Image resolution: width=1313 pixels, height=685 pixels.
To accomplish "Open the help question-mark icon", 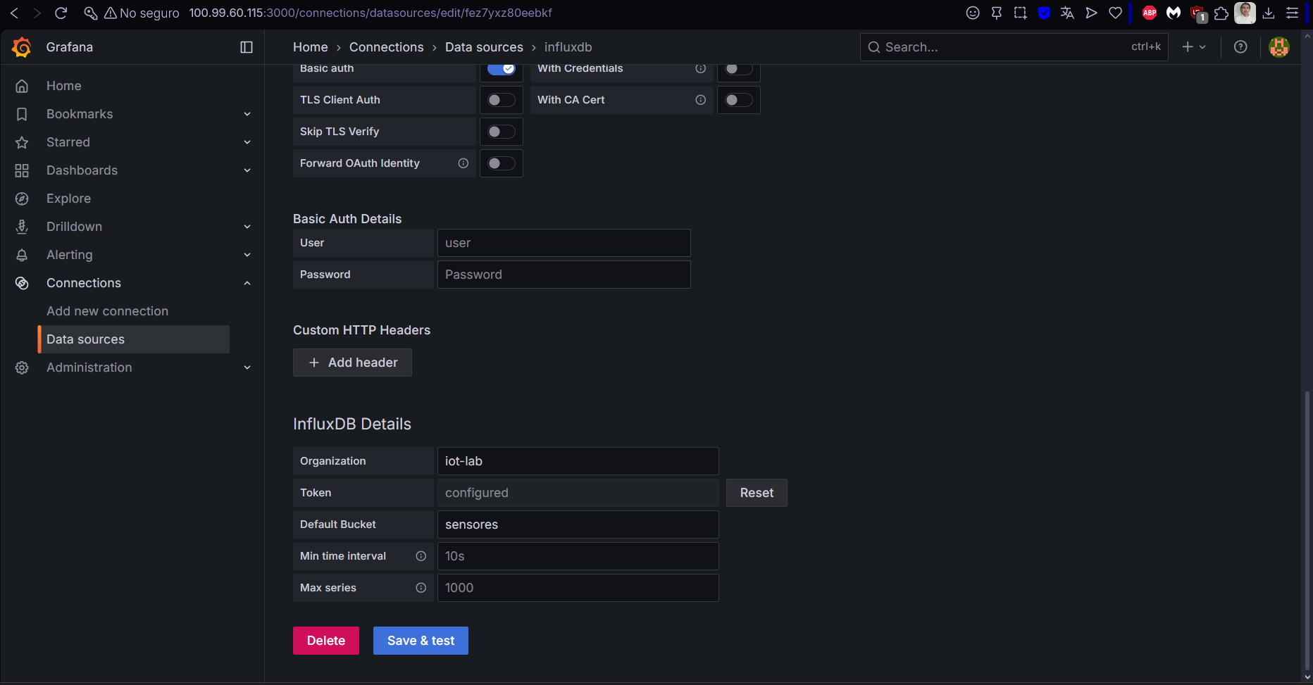I will point(1240,46).
